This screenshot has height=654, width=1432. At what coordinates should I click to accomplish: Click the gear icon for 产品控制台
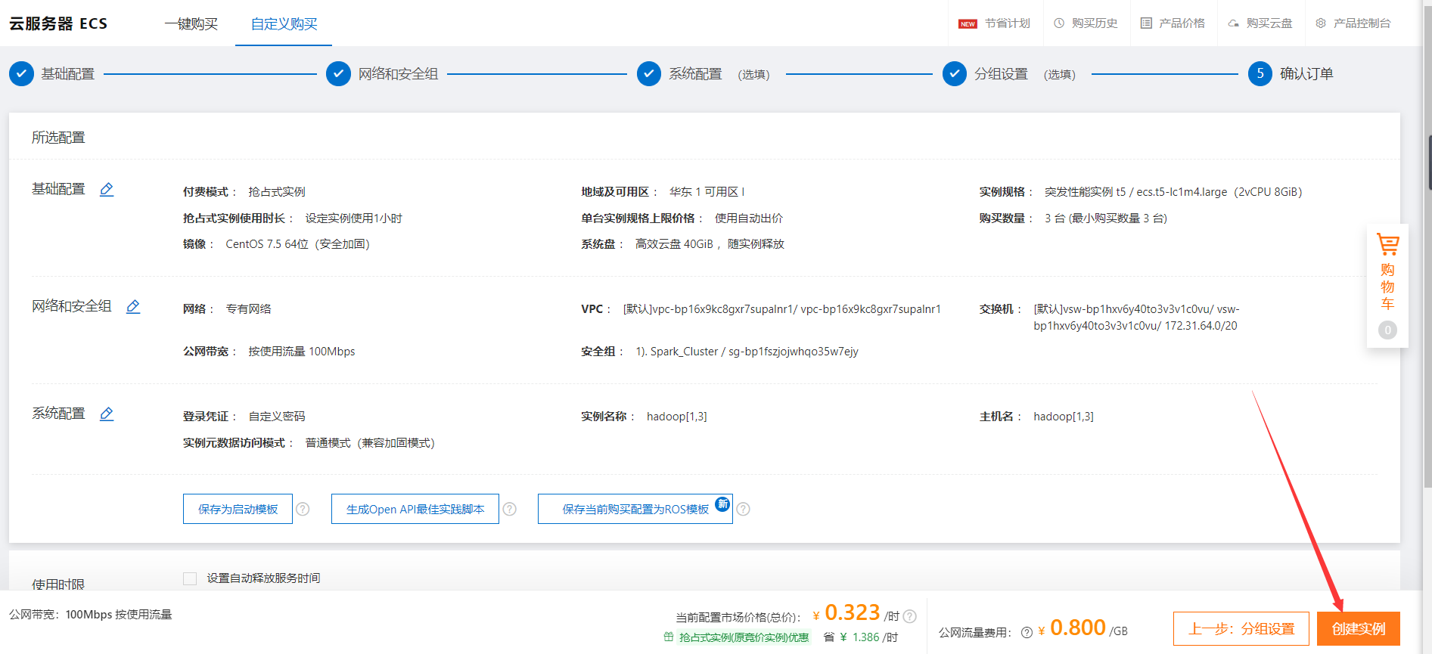[1321, 23]
